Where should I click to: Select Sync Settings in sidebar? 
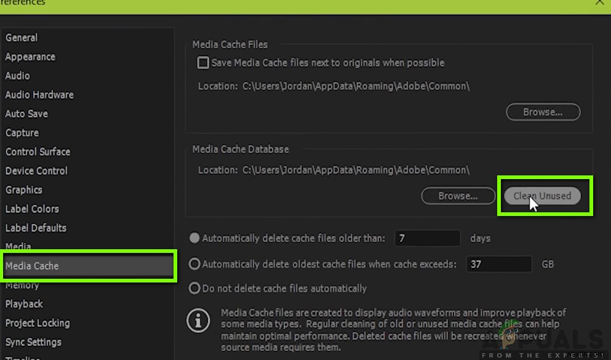pos(33,342)
